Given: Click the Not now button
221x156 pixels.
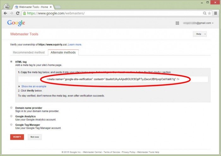Looking at the screenshot, I should click(x=34, y=137).
